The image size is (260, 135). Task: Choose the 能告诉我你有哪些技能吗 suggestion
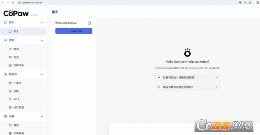click(187, 87)
